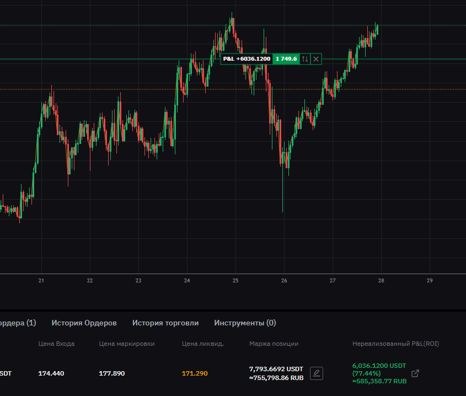
Task: Click date label 28 on time axis
Action: pos(381,280)
